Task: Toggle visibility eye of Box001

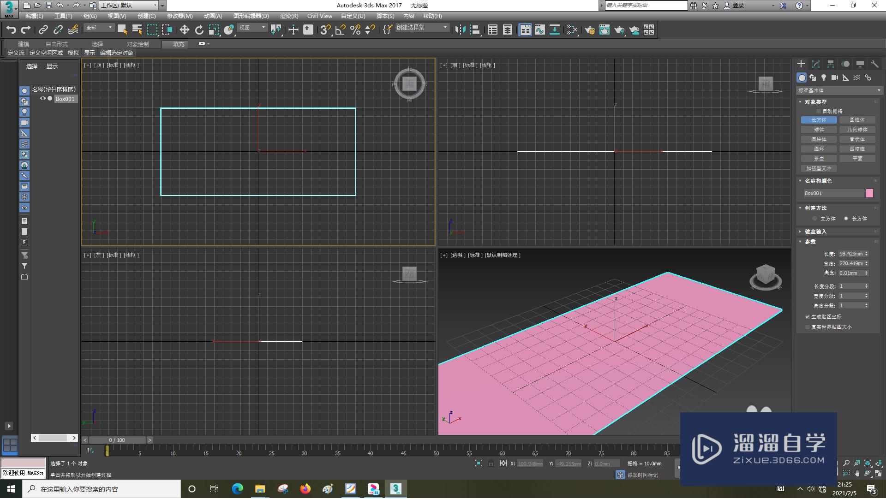Action: pos(43,99)
